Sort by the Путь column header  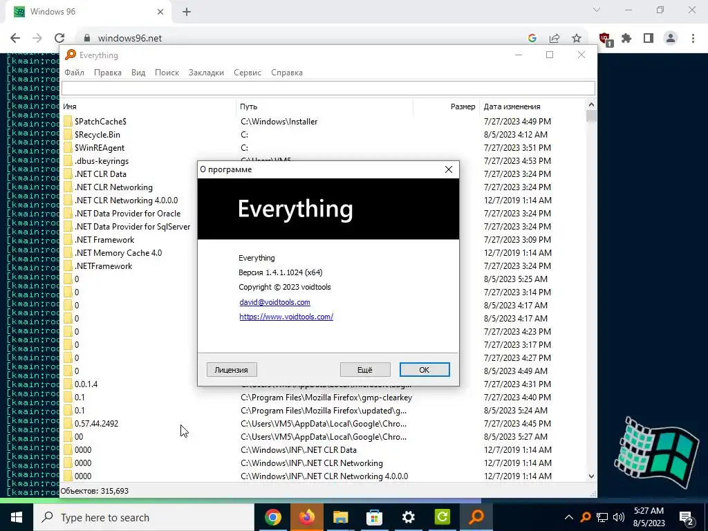click(x=325, y=106)
